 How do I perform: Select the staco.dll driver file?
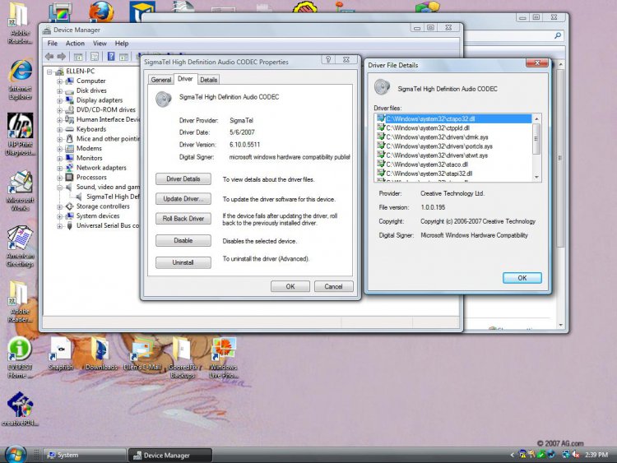pos(427,164)
